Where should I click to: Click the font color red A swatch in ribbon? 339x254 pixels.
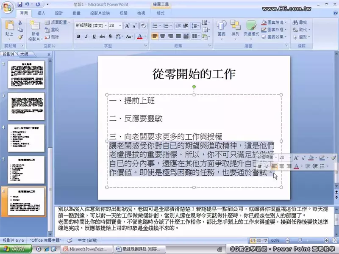coord(140,36)
